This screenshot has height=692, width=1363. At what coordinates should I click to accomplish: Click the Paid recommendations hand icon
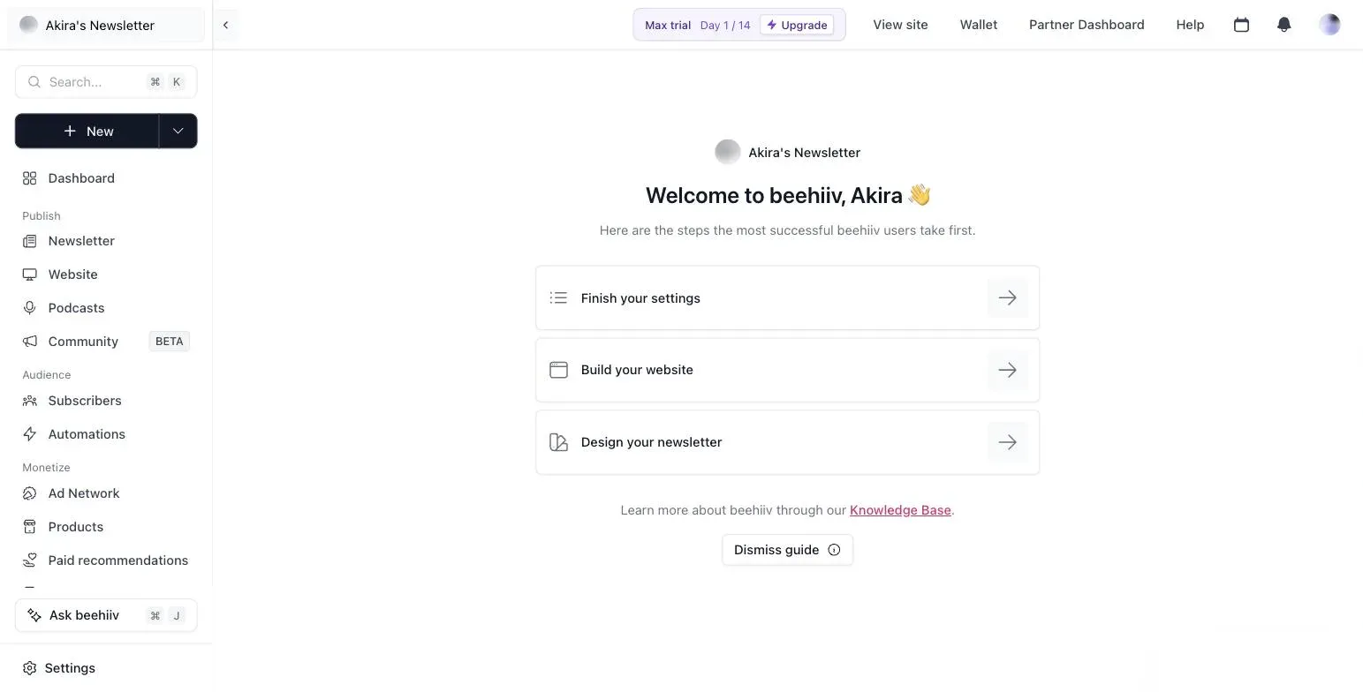point(30,560)
